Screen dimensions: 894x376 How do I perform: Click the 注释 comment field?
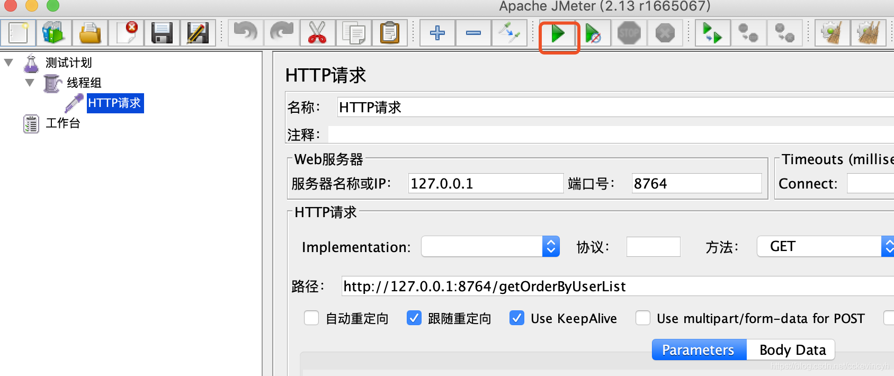click(x=611, y=135)
